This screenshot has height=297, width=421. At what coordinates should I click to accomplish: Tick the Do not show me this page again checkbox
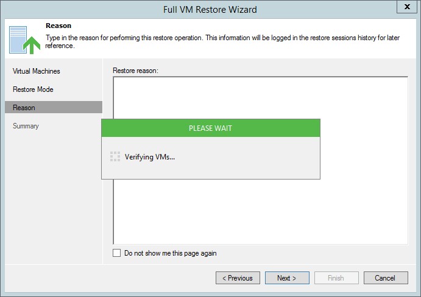pos(116,253)
